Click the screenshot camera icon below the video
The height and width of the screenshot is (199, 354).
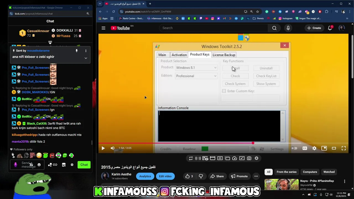[249, 158]
